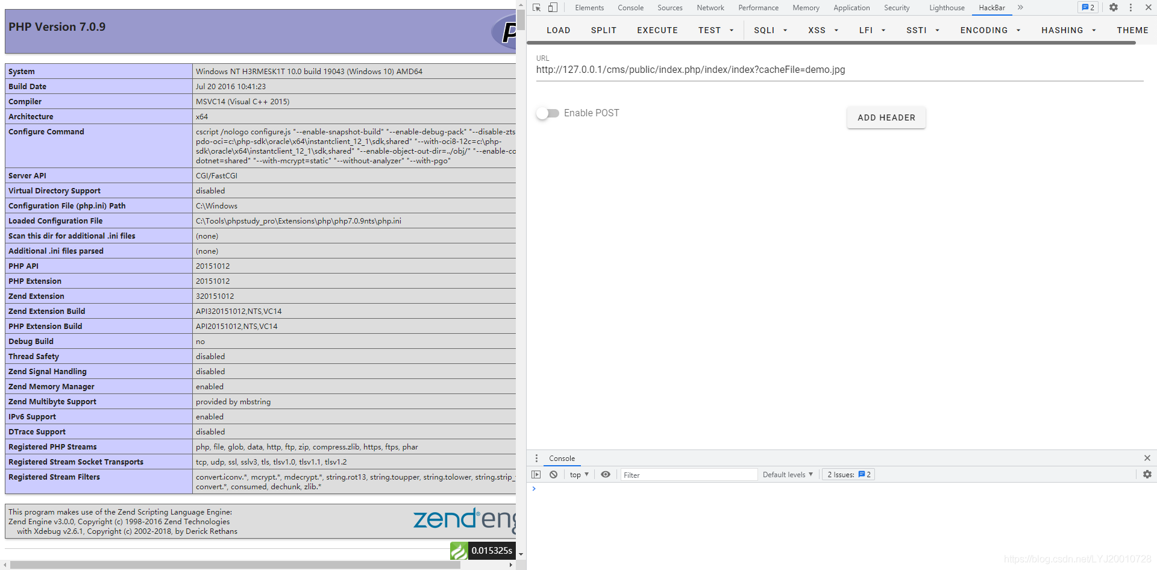
Task: Open the SSTI dropdown
Action: (923, 30)
